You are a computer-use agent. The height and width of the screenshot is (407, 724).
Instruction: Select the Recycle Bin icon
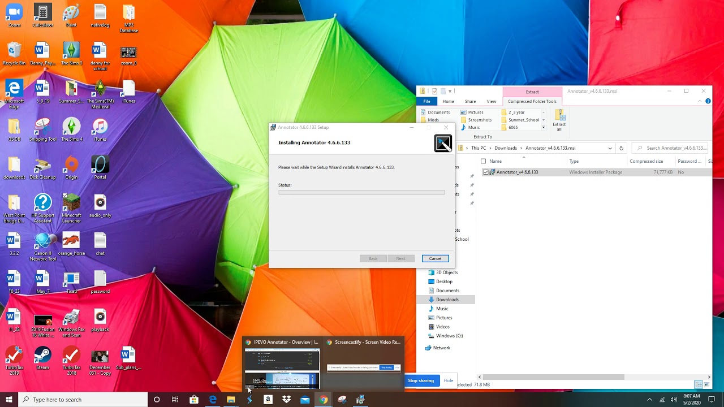coord(14,54)
